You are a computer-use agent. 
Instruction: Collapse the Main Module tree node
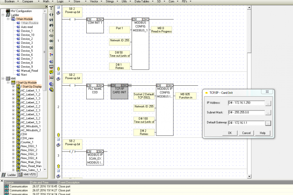8,19
